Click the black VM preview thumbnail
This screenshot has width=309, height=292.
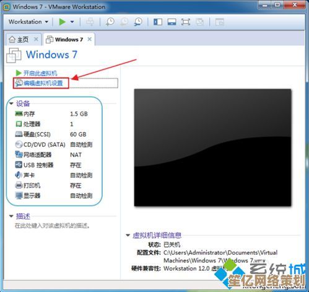212,148
